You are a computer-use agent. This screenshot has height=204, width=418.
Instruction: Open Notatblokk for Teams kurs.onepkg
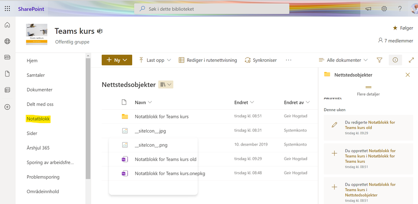170,174
